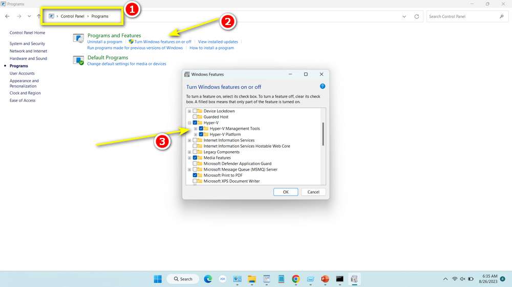Viewport: 512px width, 287px height.
Task: Go forward with the forward arrow
Action: pyautogui.click(x=19, y=16)
